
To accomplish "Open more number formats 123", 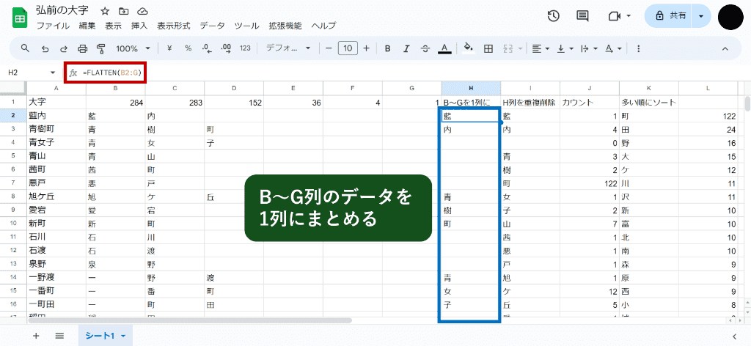I will coord(245,48).
